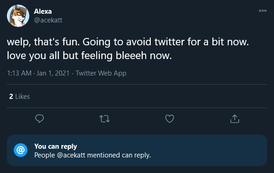This screenshot has width=274, height=173.
Task: Click the blue @ icon in reply notice
Action: (21, 150)
